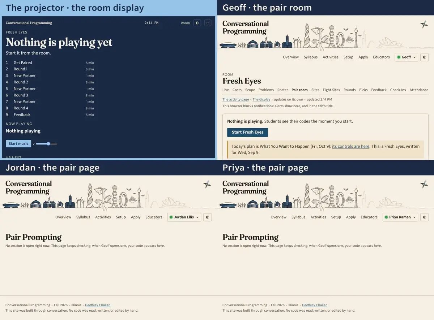The height and width of the screenshot is (320, 434).
Task: Toggle dark mode icon on the projector display
Action: 197,23
